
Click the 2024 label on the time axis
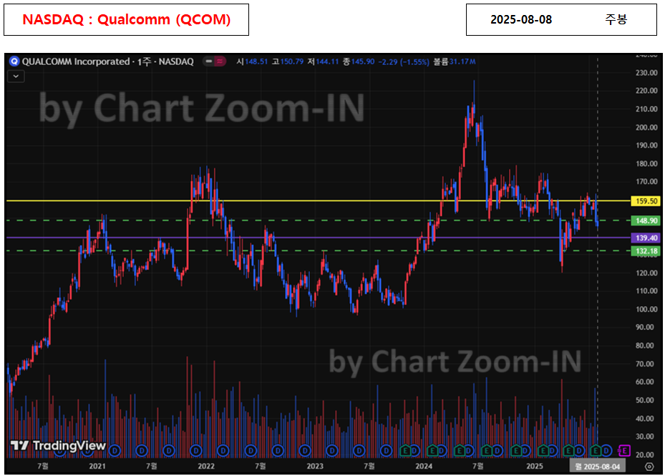[x=424, y=466]
